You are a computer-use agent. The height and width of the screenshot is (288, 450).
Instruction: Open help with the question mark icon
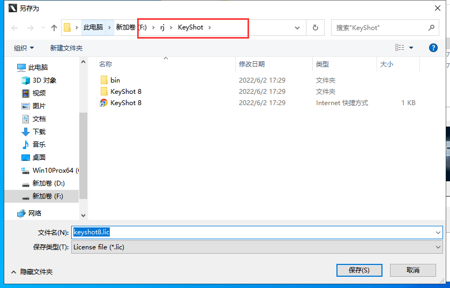click(x=433, y=48)
